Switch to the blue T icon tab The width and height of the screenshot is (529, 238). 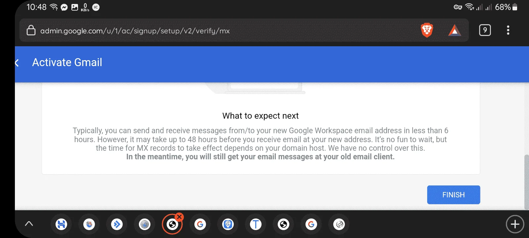coord(256,224)
